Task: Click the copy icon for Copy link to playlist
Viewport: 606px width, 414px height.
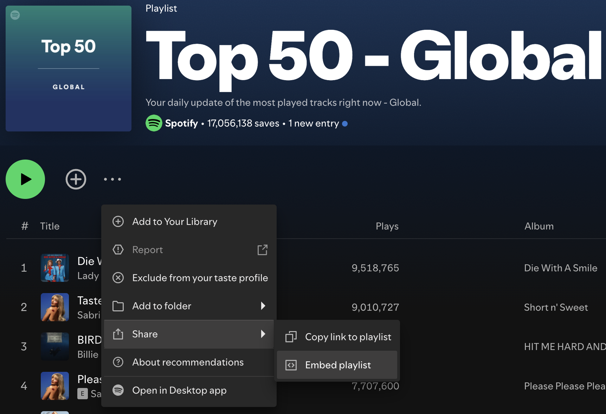Action: tap(291, 337)
